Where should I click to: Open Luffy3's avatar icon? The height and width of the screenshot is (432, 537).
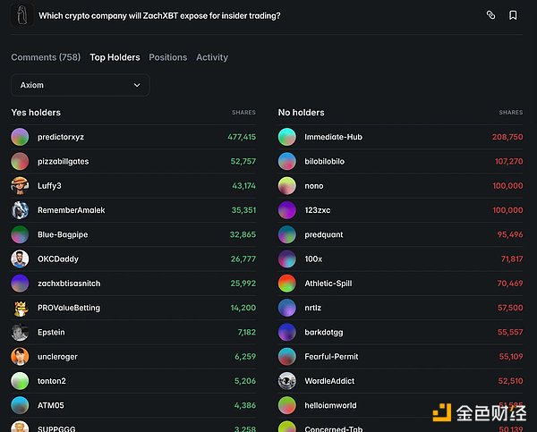point(20,186)
